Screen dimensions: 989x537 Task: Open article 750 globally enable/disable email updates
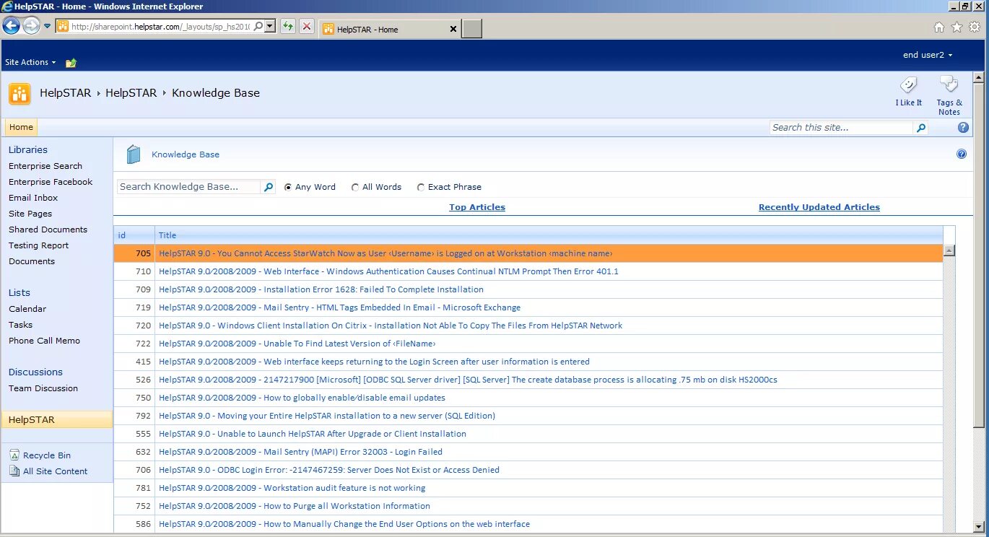click(302, 398)
